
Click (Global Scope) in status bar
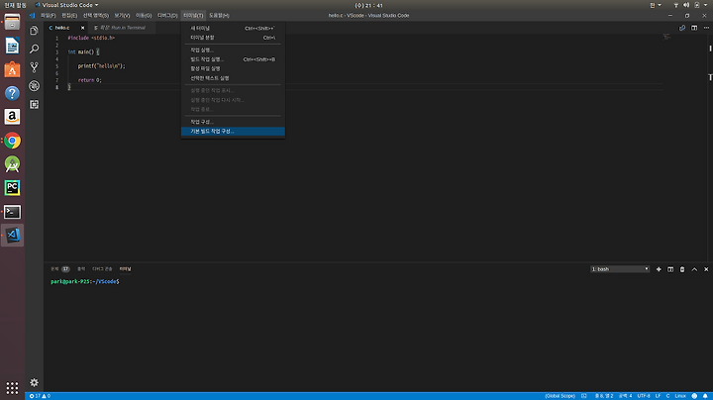[x=560, y=396]
